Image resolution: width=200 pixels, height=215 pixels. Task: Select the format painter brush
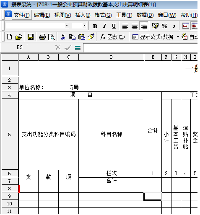point(91,37)
